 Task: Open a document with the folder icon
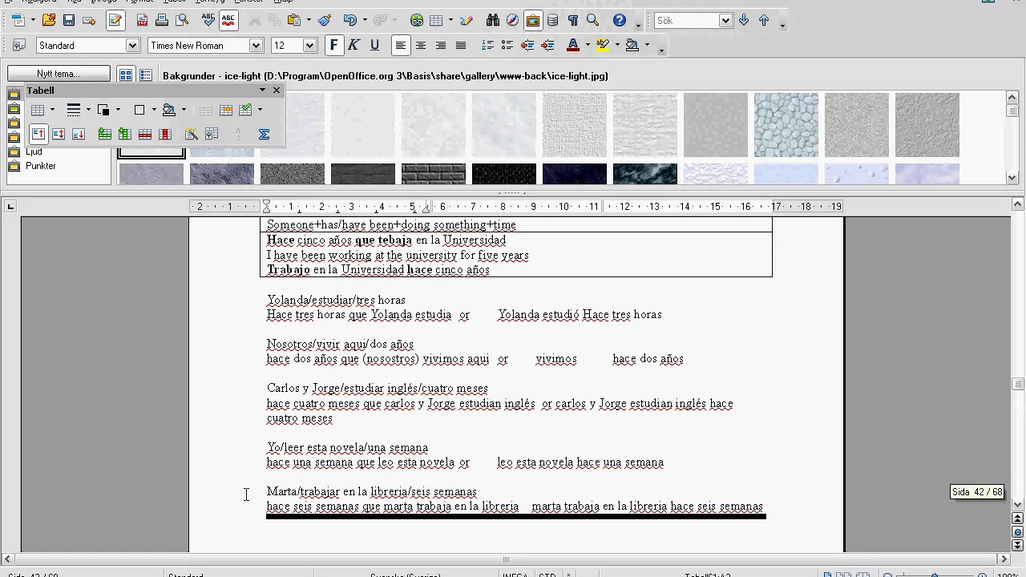49,20
